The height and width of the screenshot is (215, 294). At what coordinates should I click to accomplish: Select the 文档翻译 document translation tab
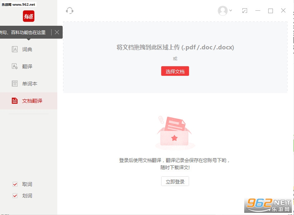pyautogui.click(x=29, y=101)
